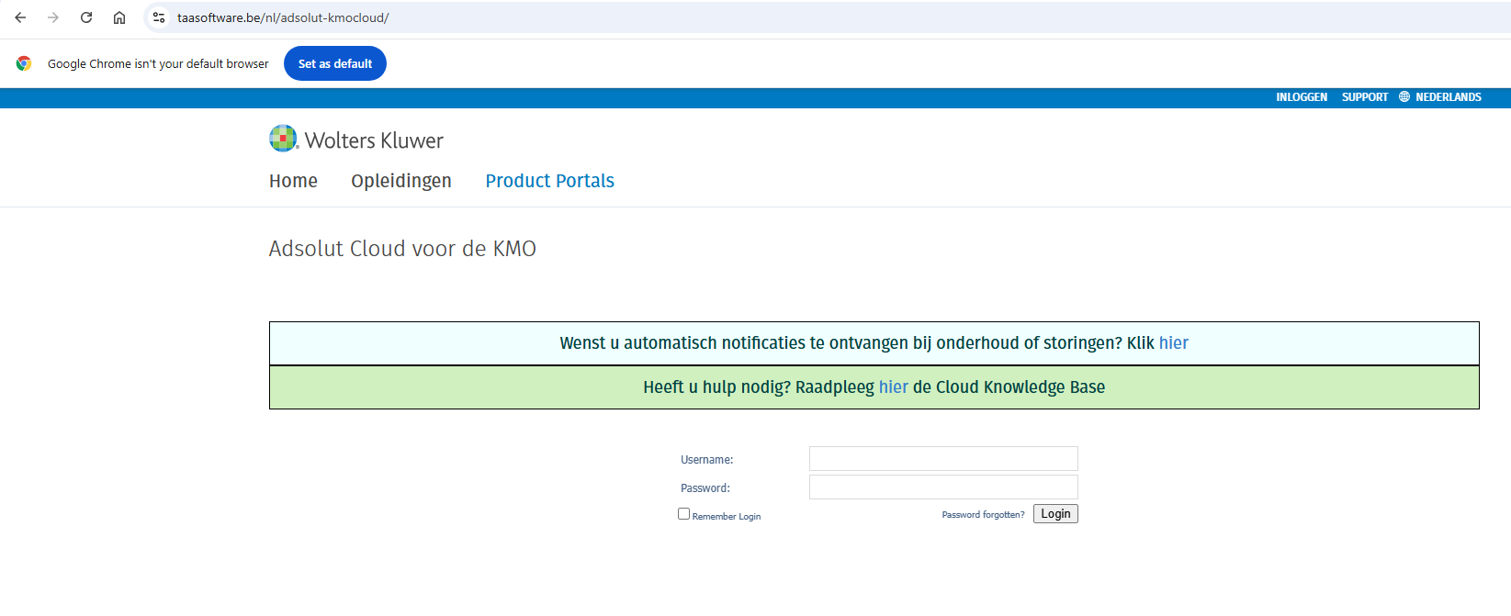Image resolution: width=1511 pixels, height=616 pixels.
Task: Open the NEDERLANDS language selector
Action: [1448, 97]
